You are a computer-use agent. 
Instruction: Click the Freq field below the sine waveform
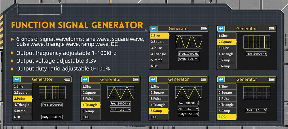[188, 54]
